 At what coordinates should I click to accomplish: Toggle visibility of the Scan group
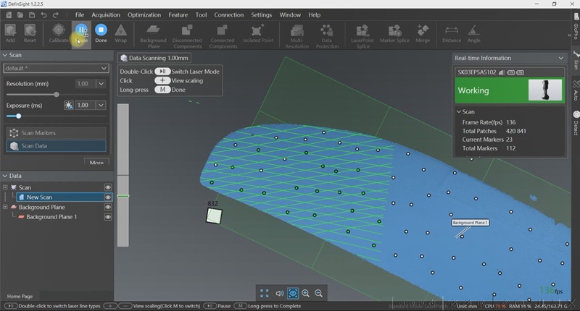click(108, 187)
